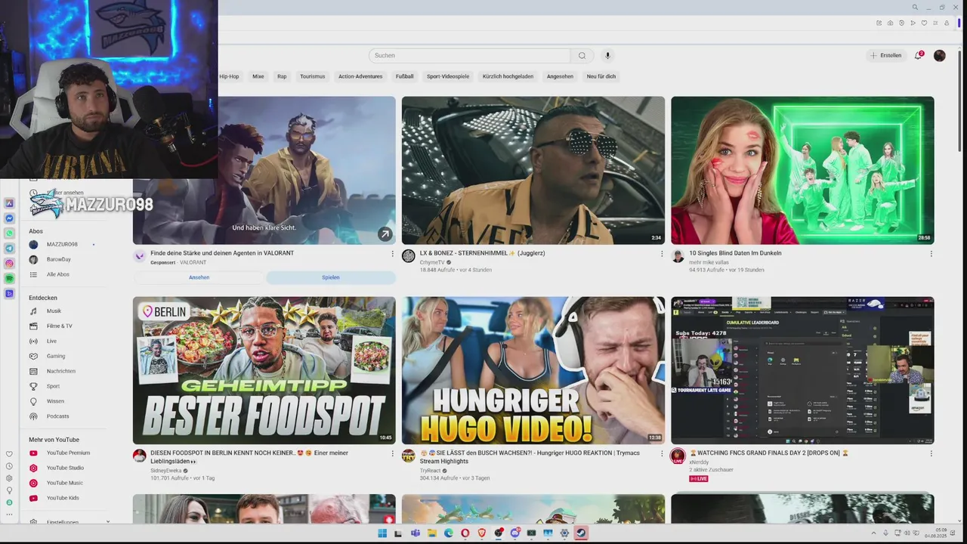Click the Spielen button on ad
Screen dimensions: 967x544
331,277
